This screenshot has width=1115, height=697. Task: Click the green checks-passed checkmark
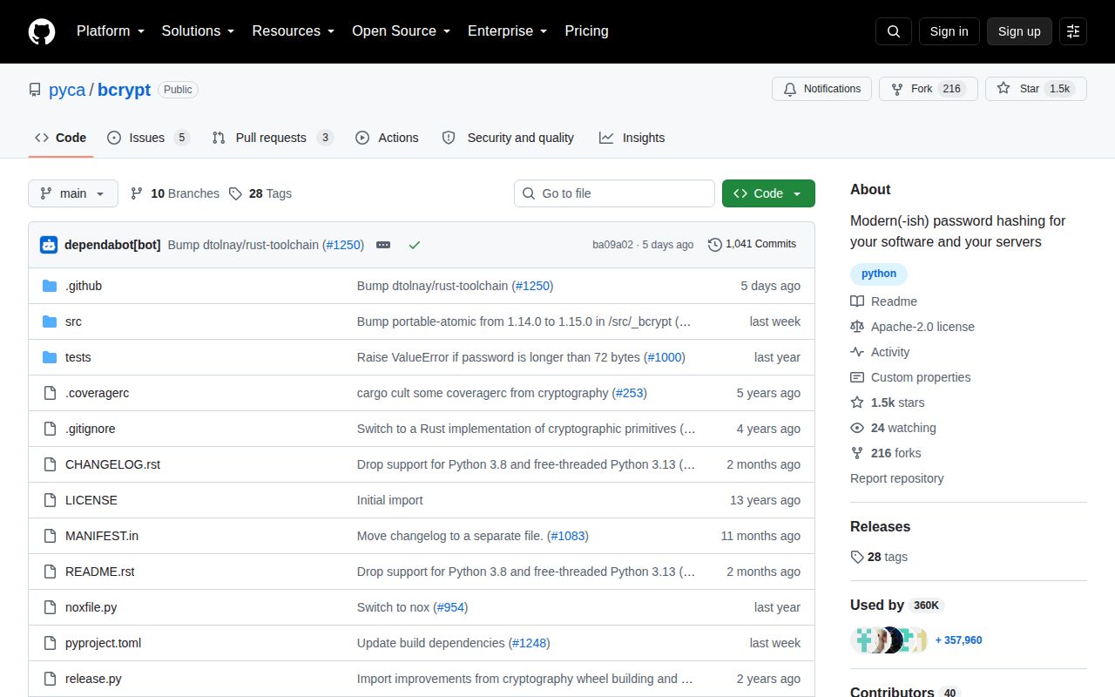(x=415, y=245)
